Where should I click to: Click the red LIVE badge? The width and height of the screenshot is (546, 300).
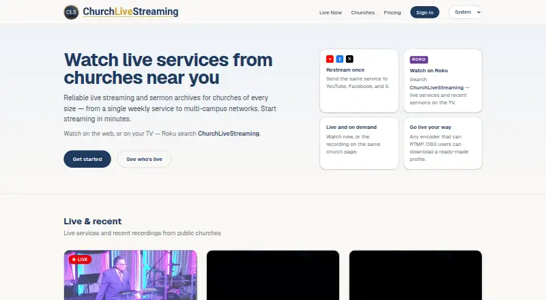[80, 260]
